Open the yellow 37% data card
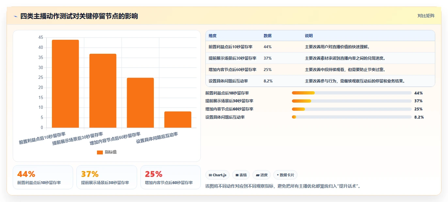 point(107,177)
